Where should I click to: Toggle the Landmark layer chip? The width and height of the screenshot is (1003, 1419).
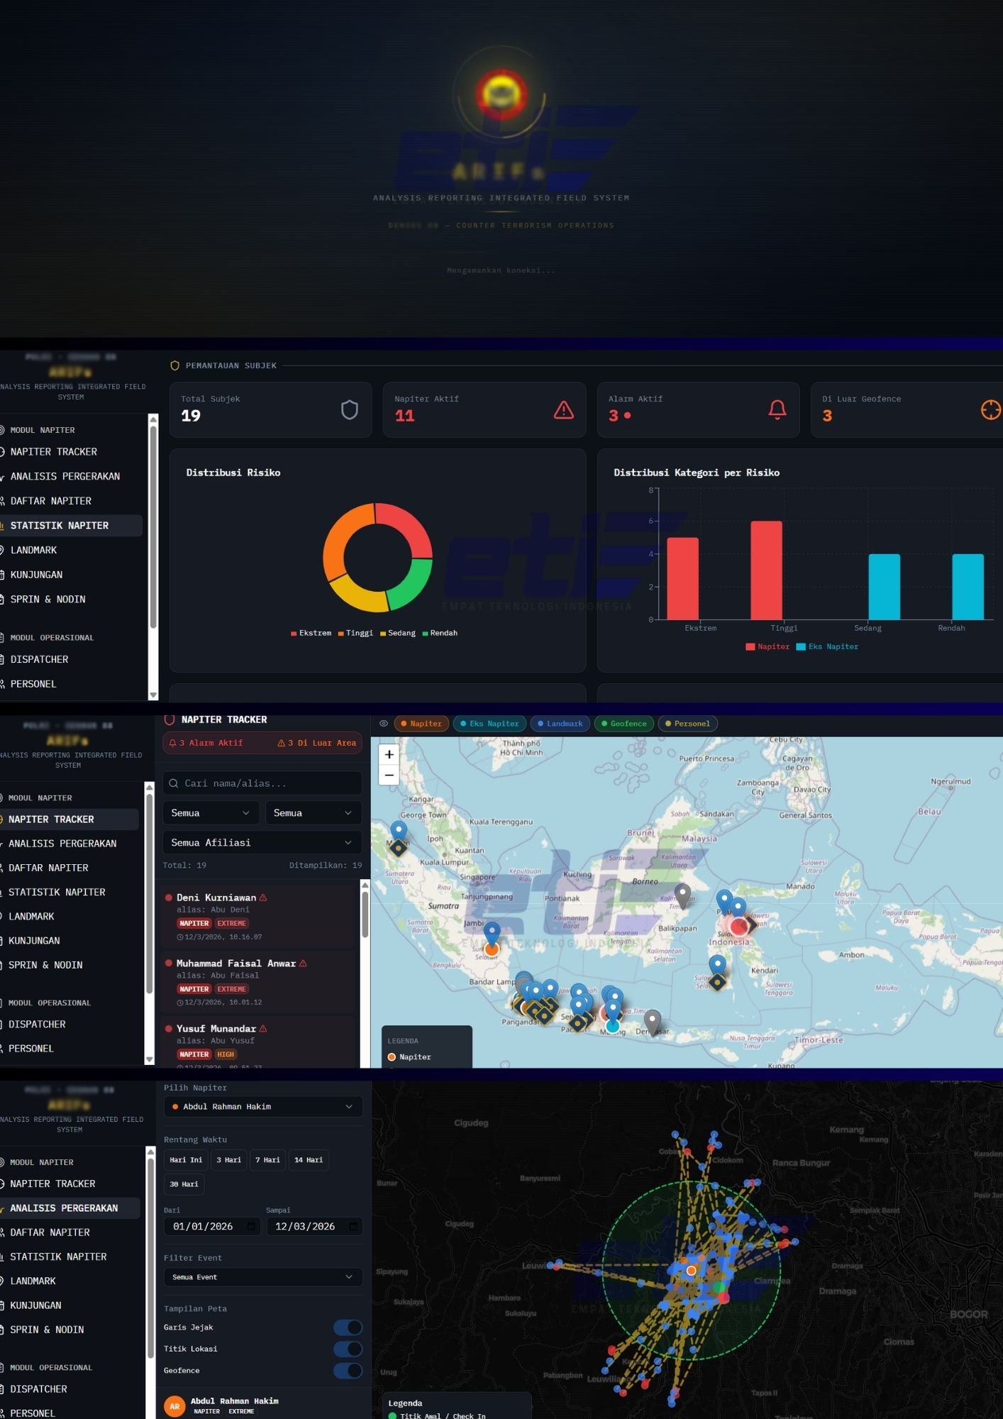coord(560,724)
